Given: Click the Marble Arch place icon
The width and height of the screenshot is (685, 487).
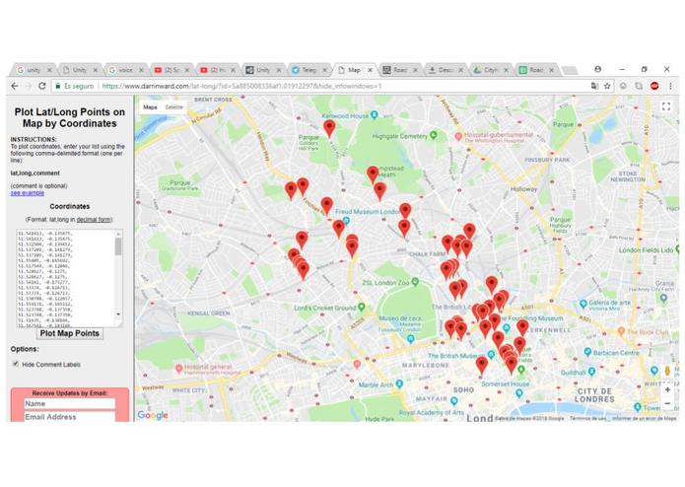Looking at the screenshot, I should (x=399, y=383).
